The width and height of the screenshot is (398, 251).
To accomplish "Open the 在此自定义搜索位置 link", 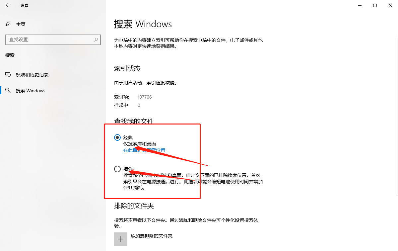I will 144,150.
